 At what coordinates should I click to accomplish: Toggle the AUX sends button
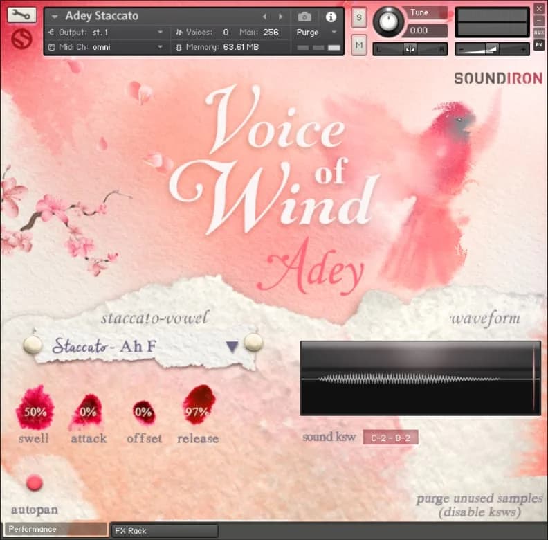[539, 33]
